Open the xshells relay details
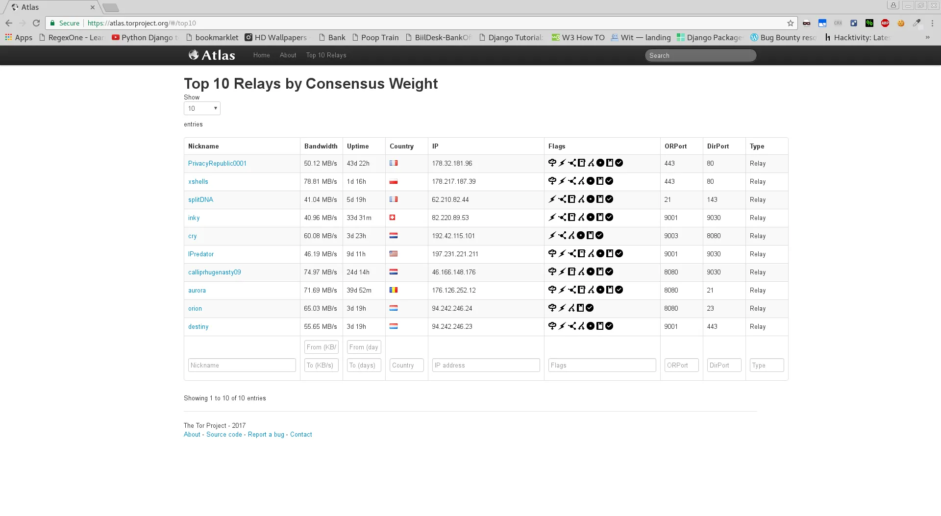 click(198, 181)
